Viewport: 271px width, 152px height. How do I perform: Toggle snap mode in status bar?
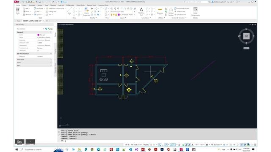click(x=154, y=145)
